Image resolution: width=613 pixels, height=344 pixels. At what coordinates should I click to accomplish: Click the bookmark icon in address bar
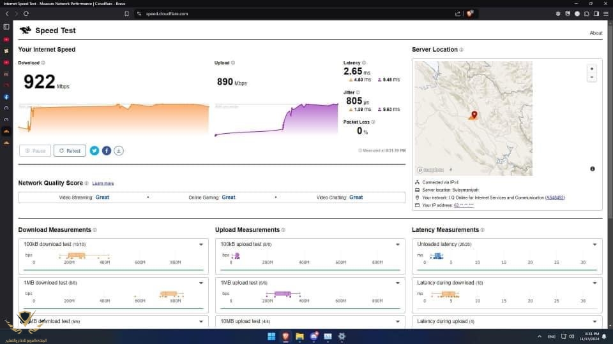[126, 13]
